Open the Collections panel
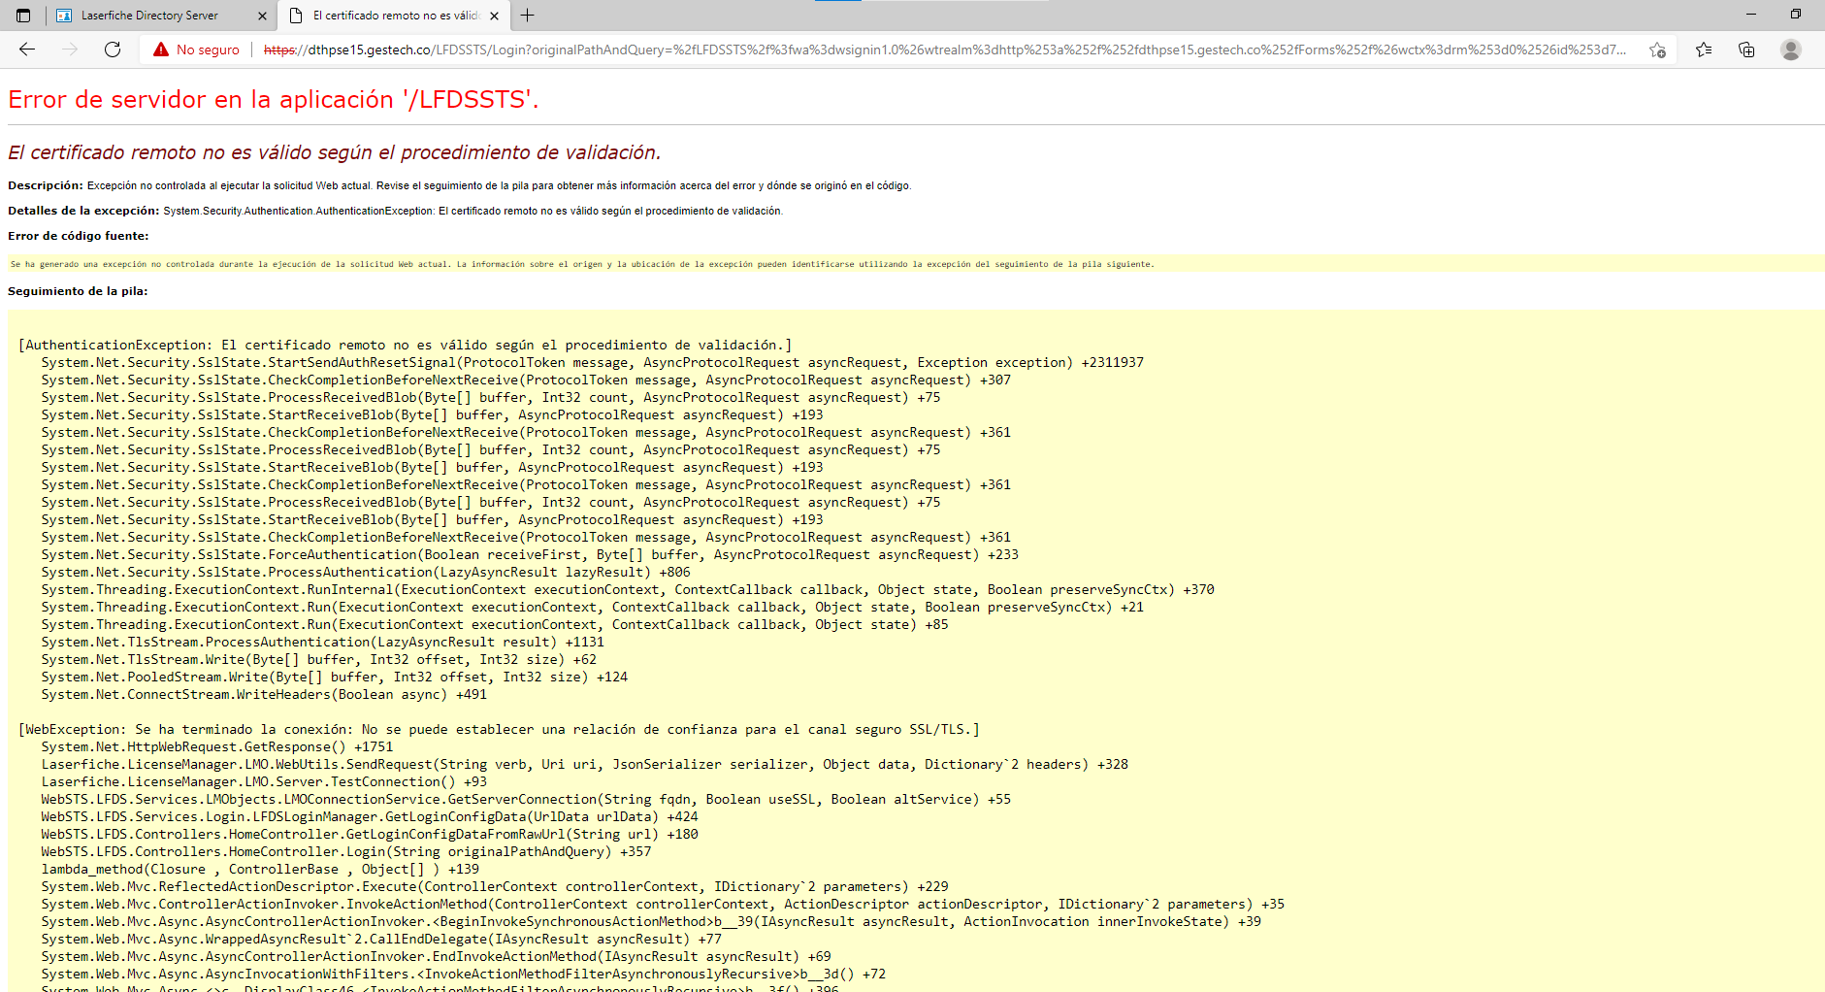 pyautogui.click(x=1746, y=50)
